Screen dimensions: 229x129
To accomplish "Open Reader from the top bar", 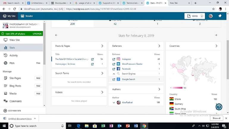I will pos(27,16).
